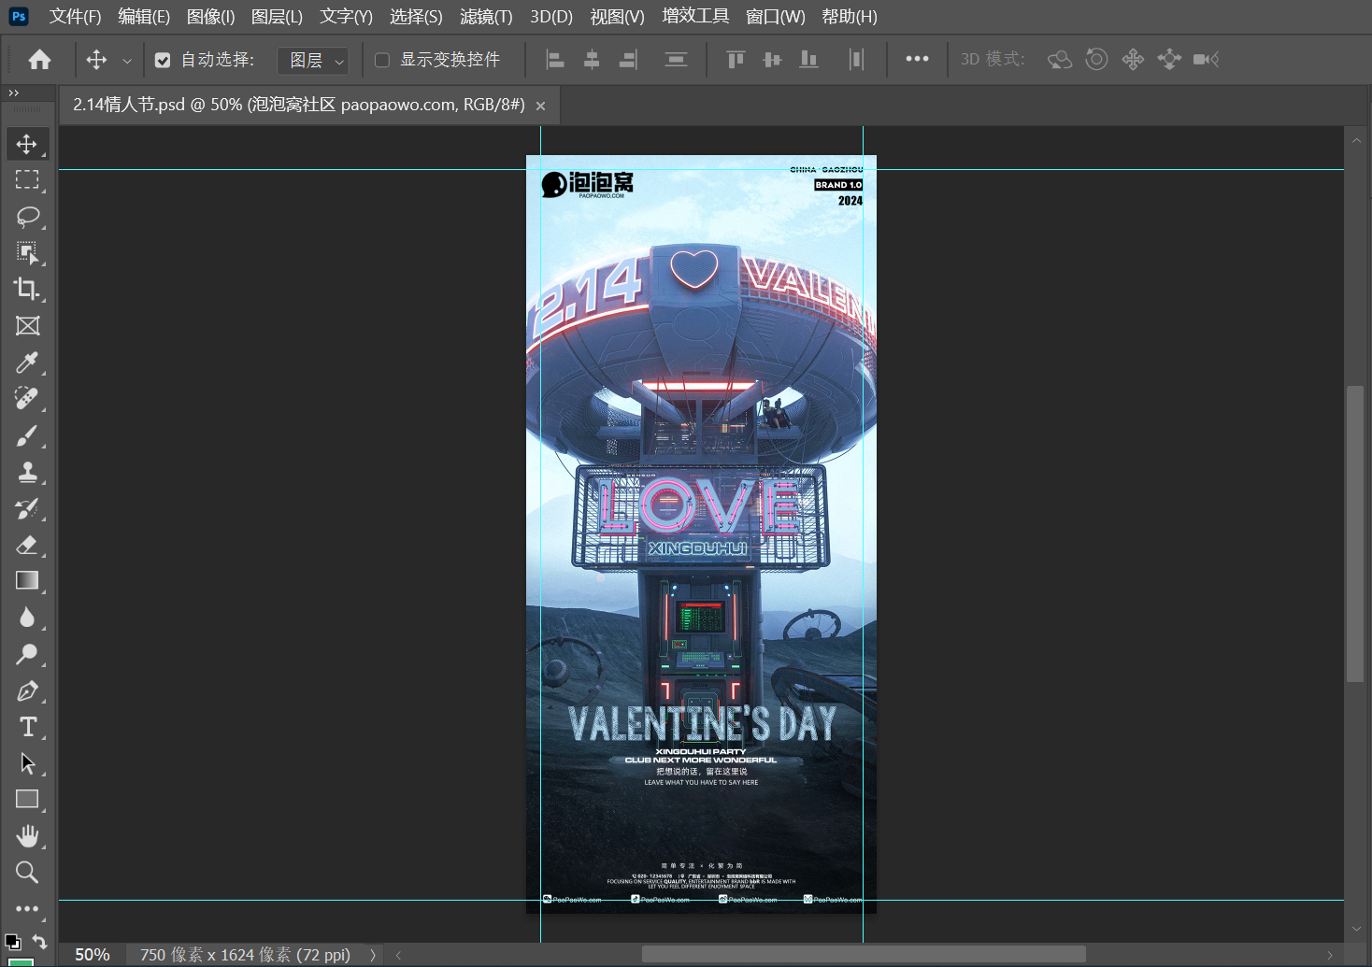Click the 3D camera zoom icon
The height and width of the screenshot is (967, 1372).
point(1206,60)
